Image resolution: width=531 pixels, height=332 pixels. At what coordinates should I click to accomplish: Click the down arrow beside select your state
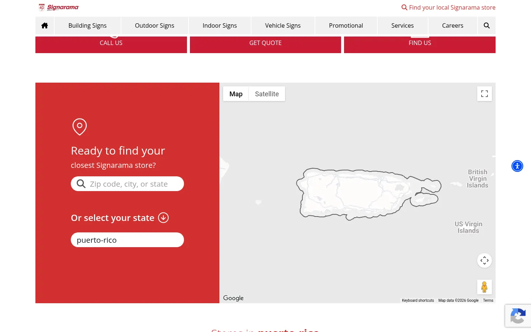point(163,218)
